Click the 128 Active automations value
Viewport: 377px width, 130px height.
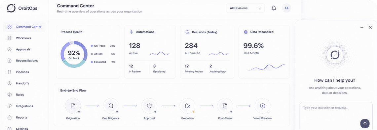[135, 45]
